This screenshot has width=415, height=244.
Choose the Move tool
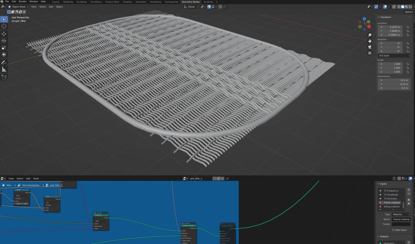(x=4, y=34)
